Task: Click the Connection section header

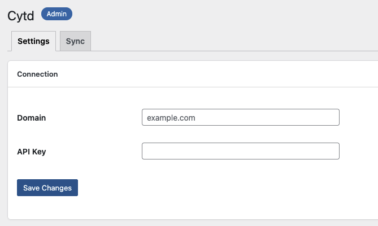Action: (x=37, y=74)
